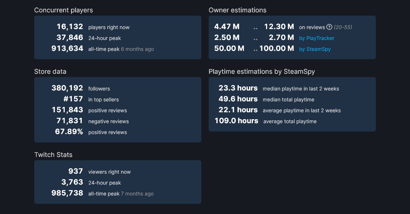Select the 109.0 hours average total playtime
The image size is (410, 214).
236,121
